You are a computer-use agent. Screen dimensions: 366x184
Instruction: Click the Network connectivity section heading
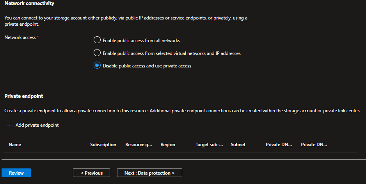29,4
